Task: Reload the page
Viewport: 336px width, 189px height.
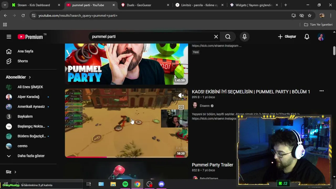Action: [x=23, y=15]
